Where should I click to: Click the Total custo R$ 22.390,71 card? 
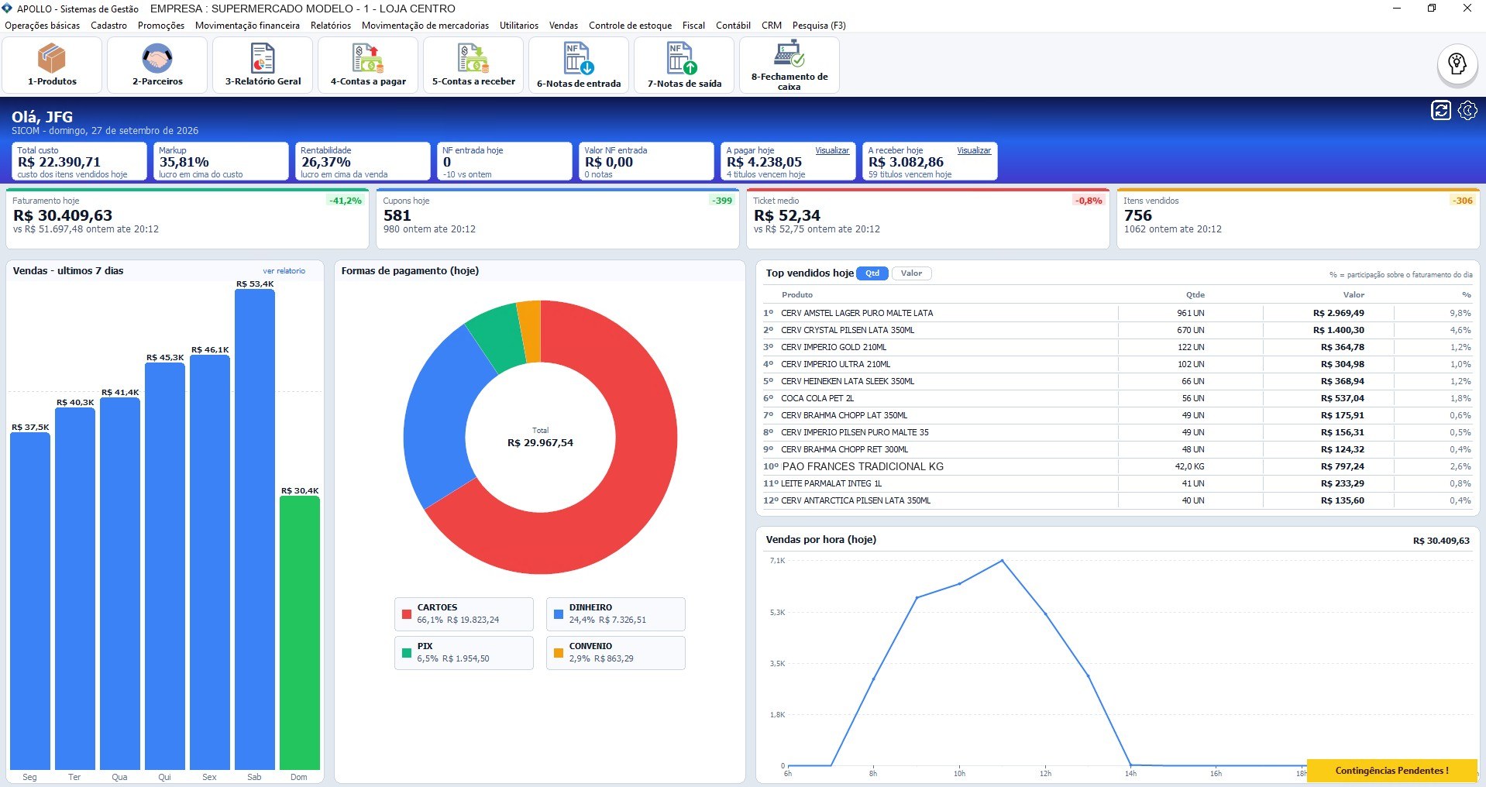79,162
